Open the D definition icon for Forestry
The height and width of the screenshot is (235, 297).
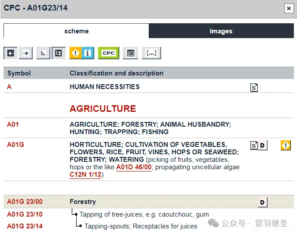point(262,202)
